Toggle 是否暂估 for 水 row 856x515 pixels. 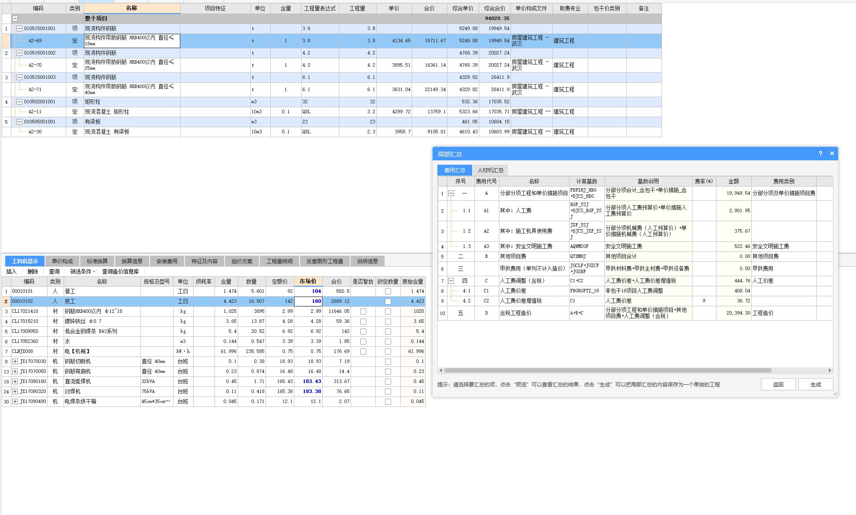click(363, 341)
